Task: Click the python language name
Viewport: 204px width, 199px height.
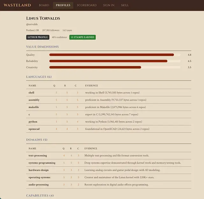Action: 33,122
